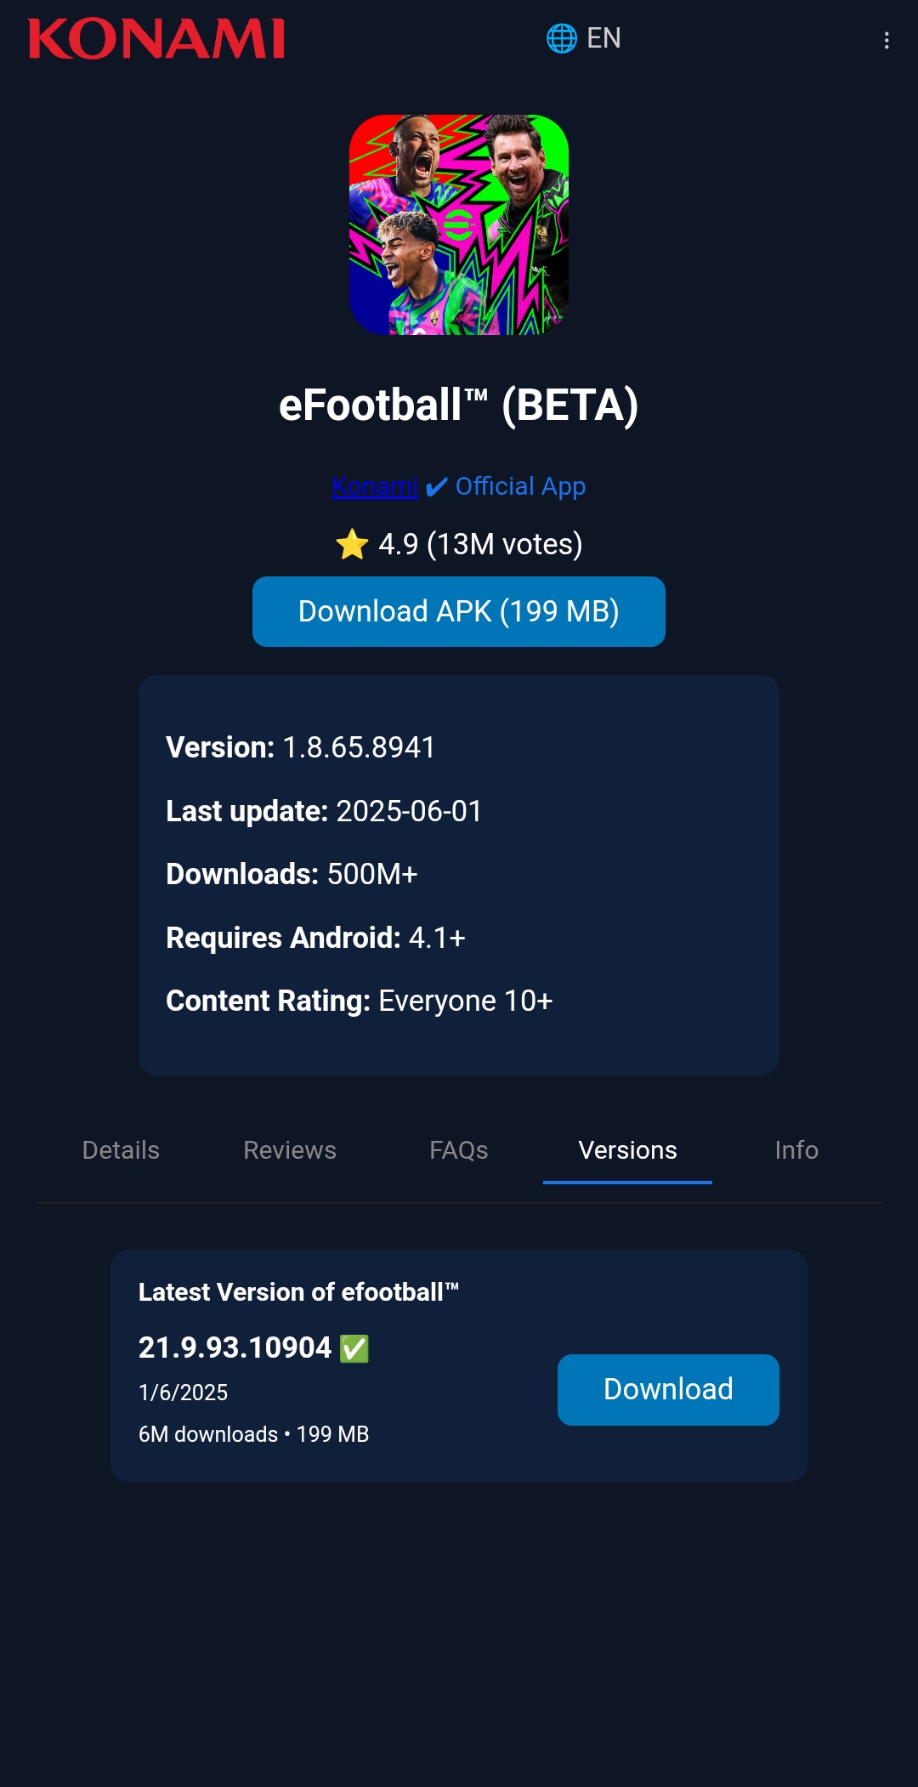The height and width of the screenshot is (1787, 918).
Task: Click version number 21.9.93.10904
Action: (235, 1347)
